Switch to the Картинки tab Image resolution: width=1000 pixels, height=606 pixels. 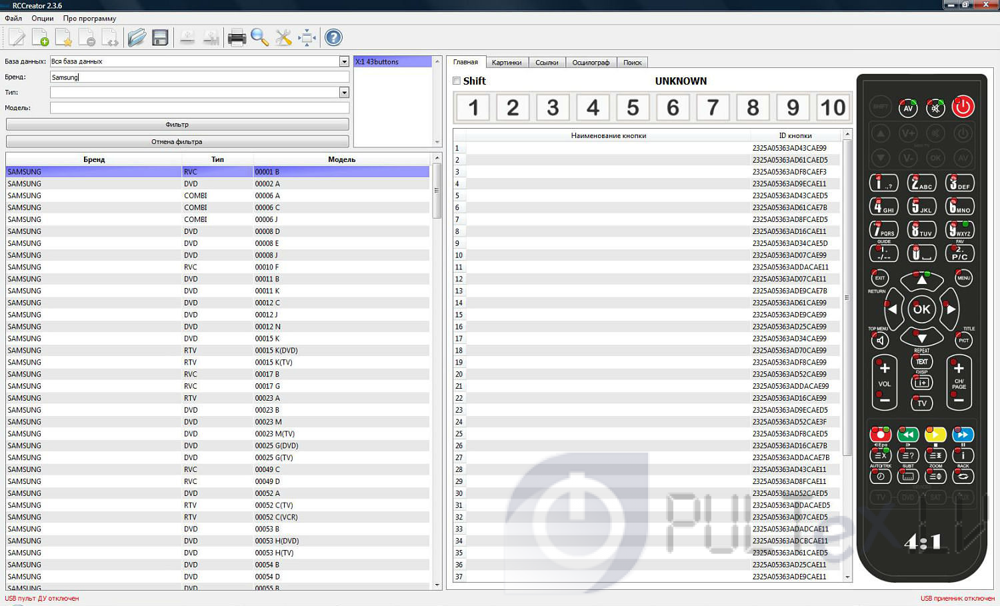coord(507,63)
